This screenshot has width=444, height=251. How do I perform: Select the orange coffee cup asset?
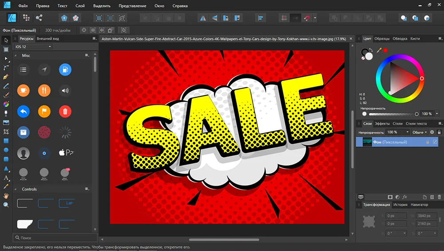23,90
